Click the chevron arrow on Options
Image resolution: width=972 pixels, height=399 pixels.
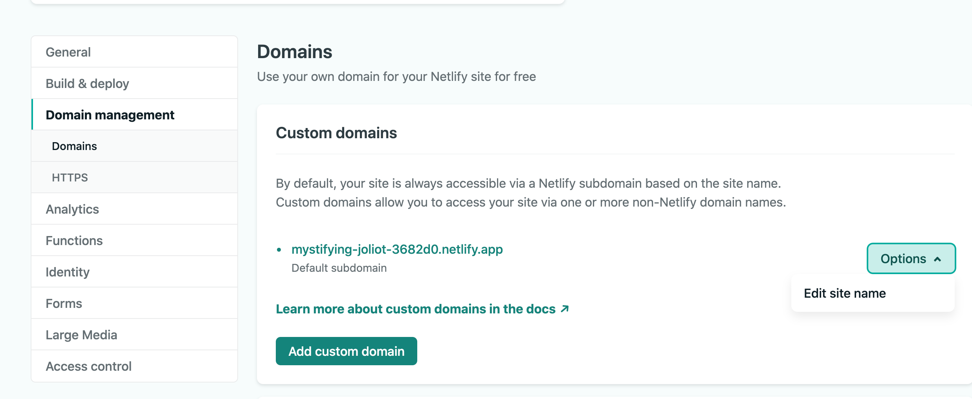point(937,259)
